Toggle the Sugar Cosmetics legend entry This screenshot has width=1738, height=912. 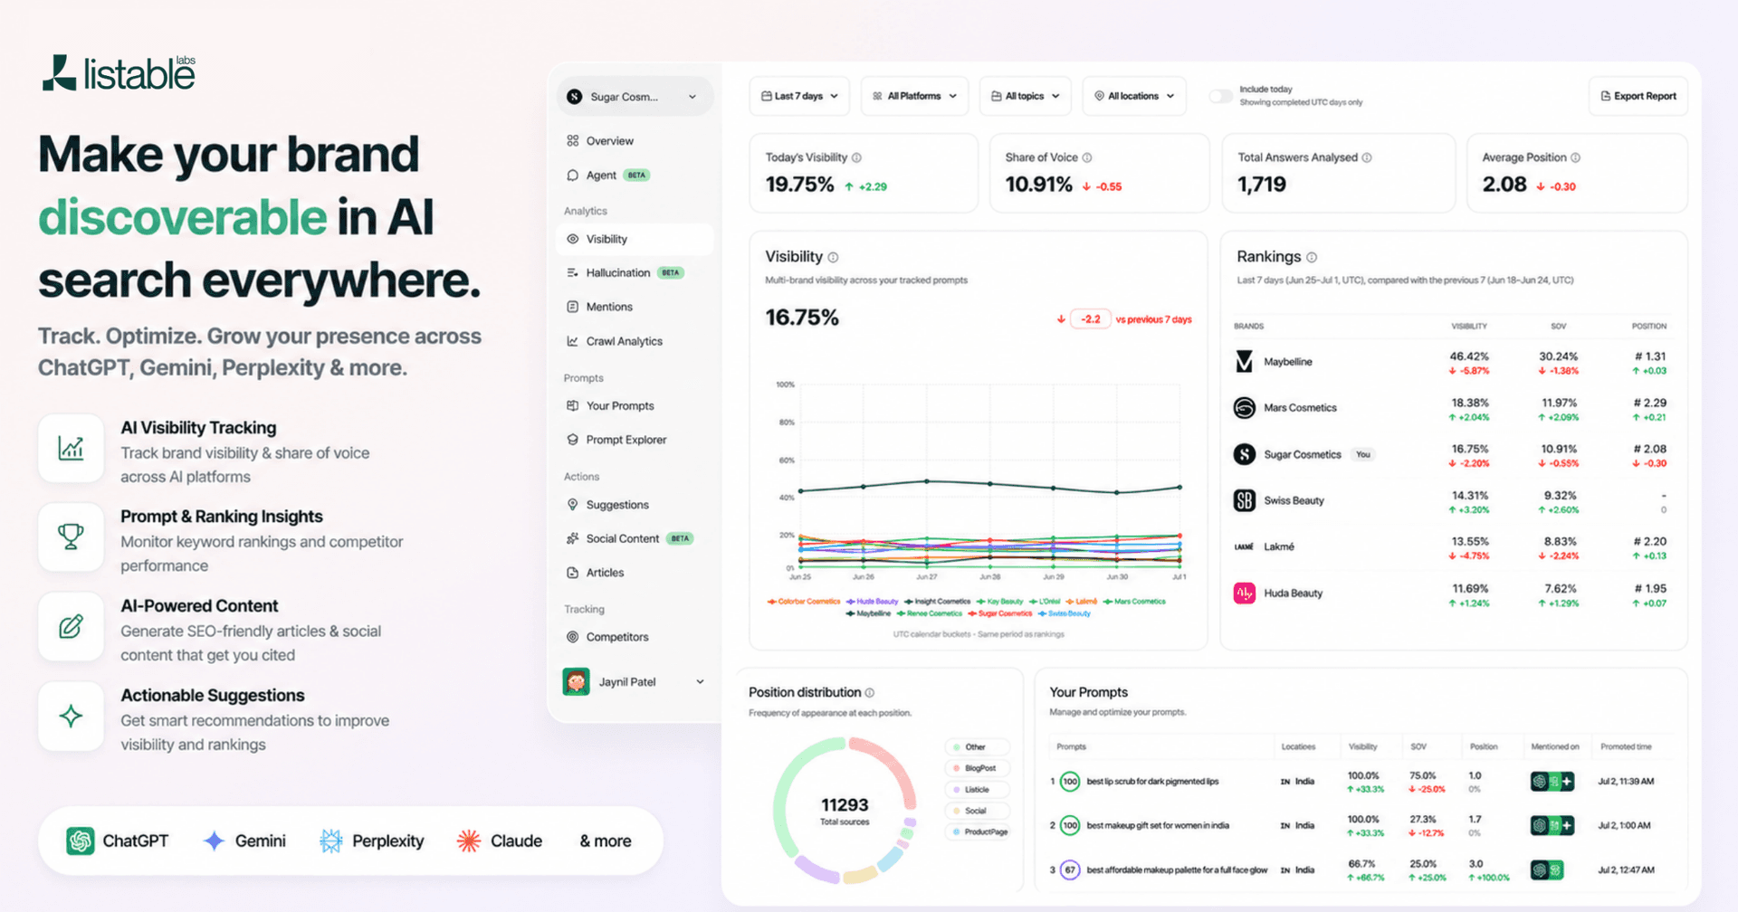pyautogui.click(x=999, y=613)
